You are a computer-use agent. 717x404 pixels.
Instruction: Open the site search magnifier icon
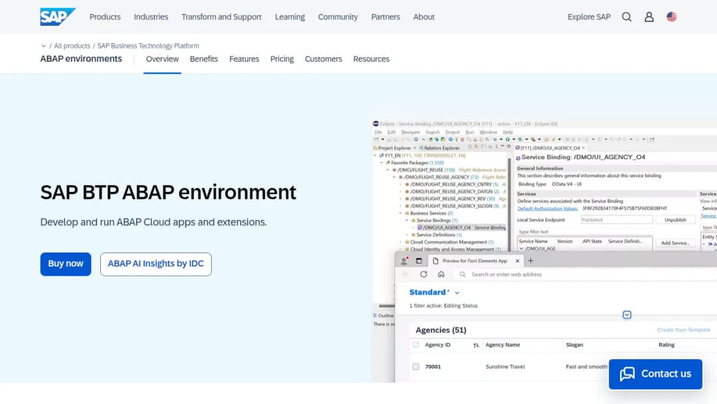tap(627, 17)
